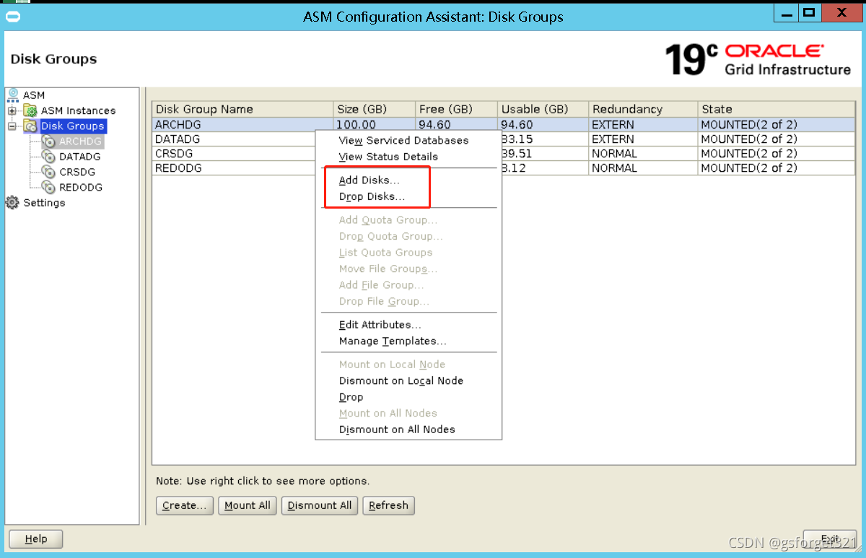This screenshot has height=558, width=866.
Task: Sort by Size (GB) column header
Action: (374, 109)
